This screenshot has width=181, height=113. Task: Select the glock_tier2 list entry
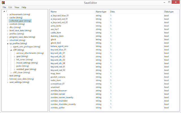click(56, 43)
